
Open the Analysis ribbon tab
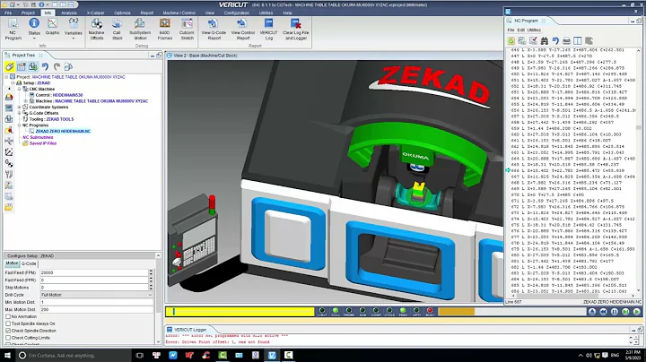69,13
